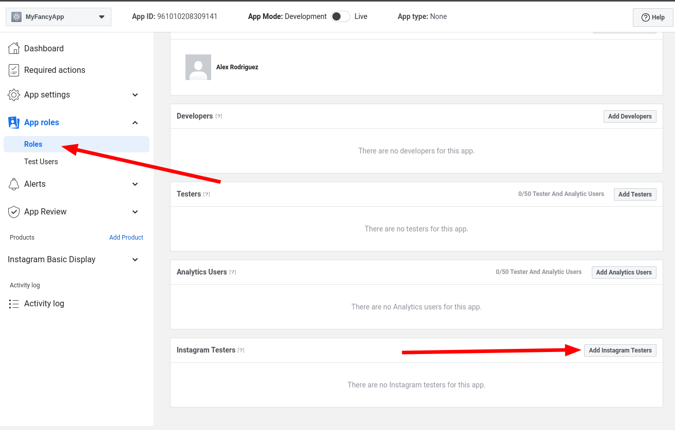Click Alex Rodriguez's profile avatar
The height and width of the screenshot is (430, 675).
[198, 67]
